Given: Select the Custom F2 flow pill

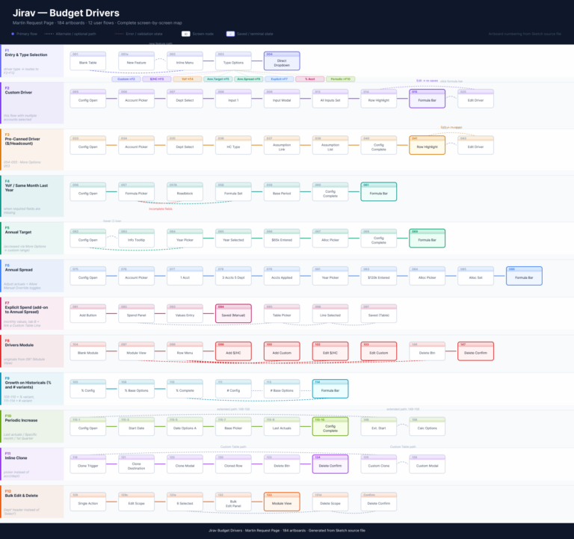Looking at the screenshot, I should coord(126,78).
